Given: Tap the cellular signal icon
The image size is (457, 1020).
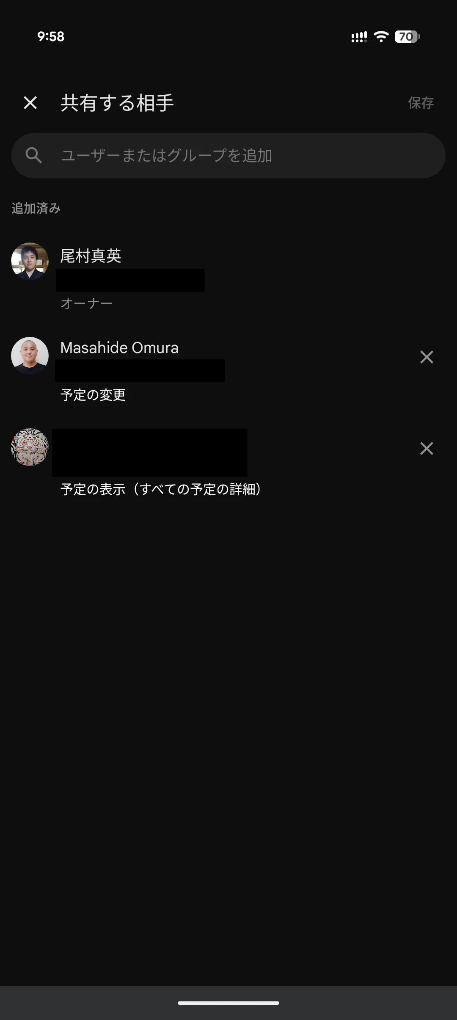Looking at the screenshot, I should coord(359,37).
